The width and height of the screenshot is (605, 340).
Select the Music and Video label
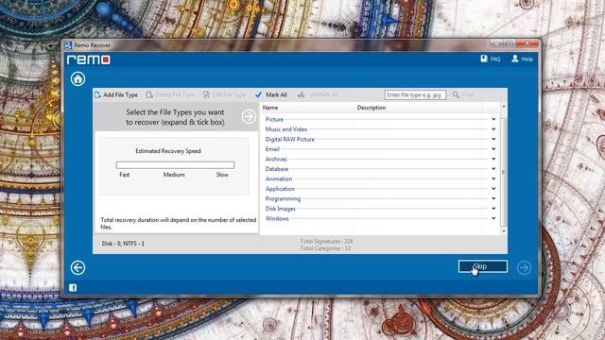[286, 129]
